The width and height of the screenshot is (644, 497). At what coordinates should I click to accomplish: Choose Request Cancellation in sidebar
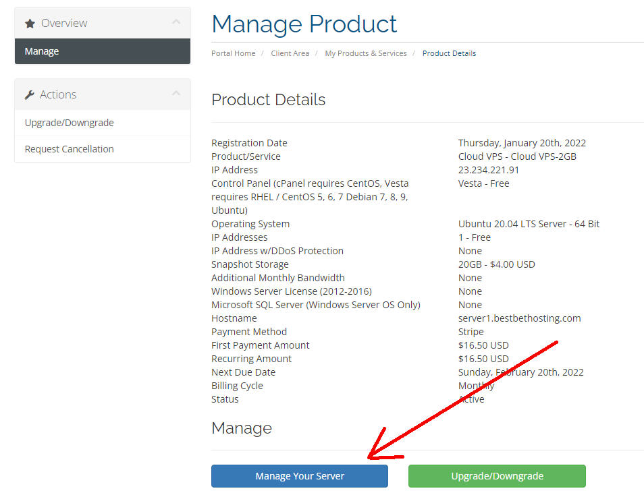point(102,149)
